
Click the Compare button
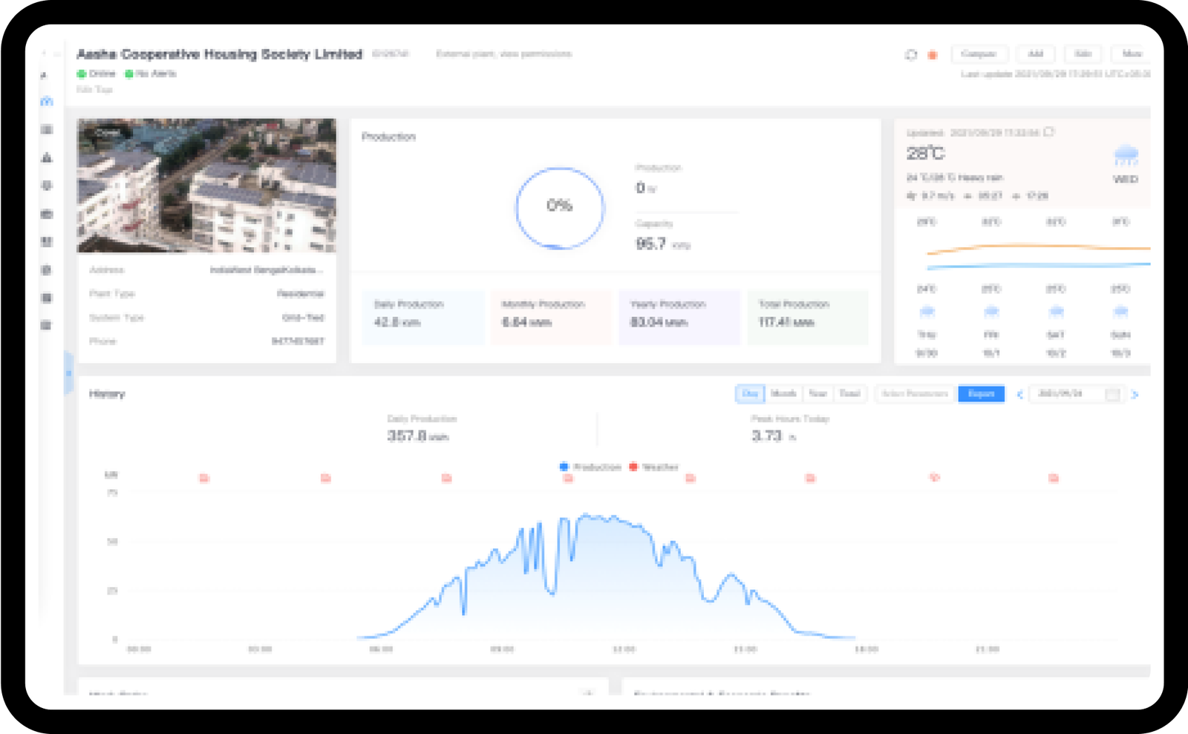click(x=979, y=54)
